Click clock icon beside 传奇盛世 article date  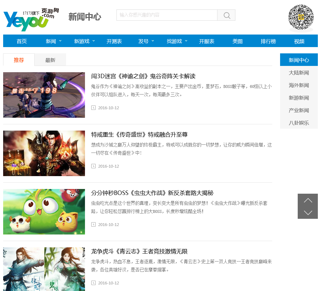(93, 166)
